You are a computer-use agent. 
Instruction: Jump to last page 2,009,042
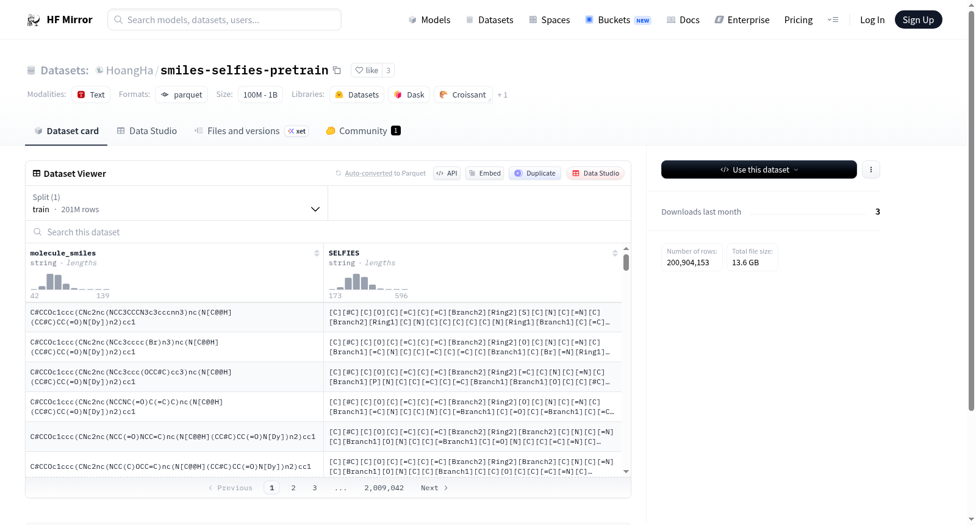point(384,488)
